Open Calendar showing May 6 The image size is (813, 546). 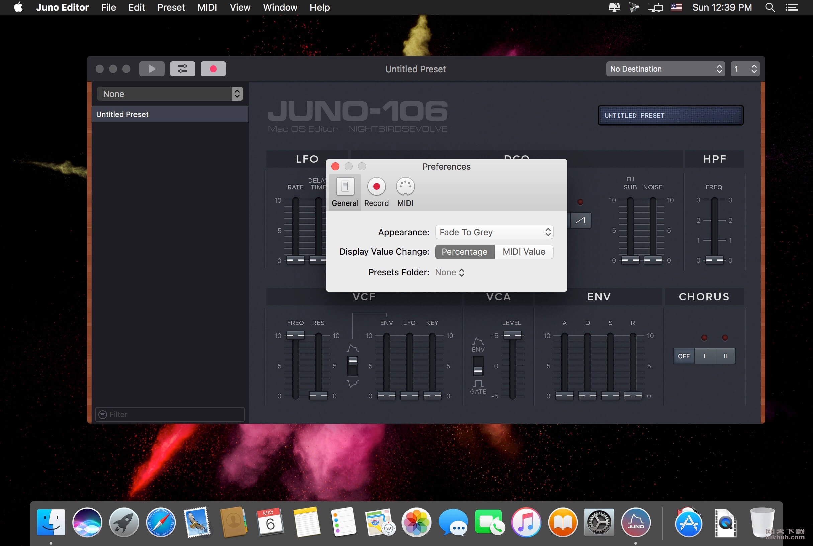pos(270,522)
